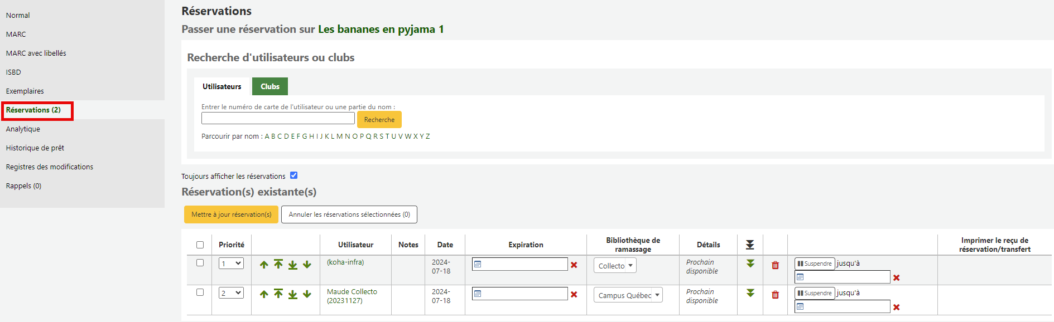The width and height of the screenshot is (1054, 322).
Task: Clear the expiration date in Maude Collecto's row
Action: [574, 294]
